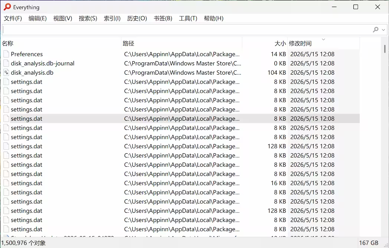Click the modified time in 104 KB row
Image resolution: width=389 pixels, height=248 pixels.
pos(312,72)
